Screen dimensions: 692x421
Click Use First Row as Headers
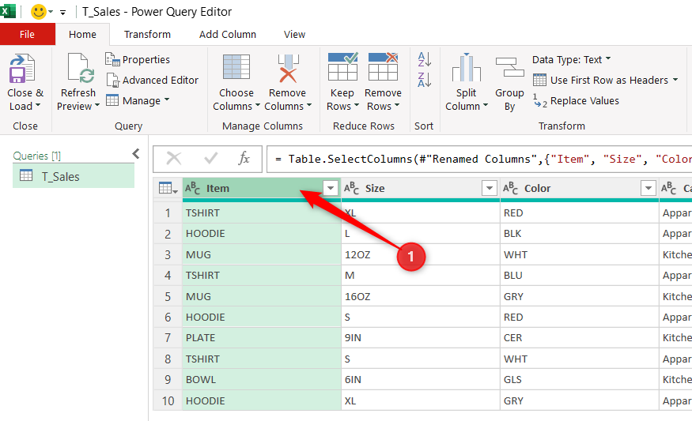click(600, 81)
